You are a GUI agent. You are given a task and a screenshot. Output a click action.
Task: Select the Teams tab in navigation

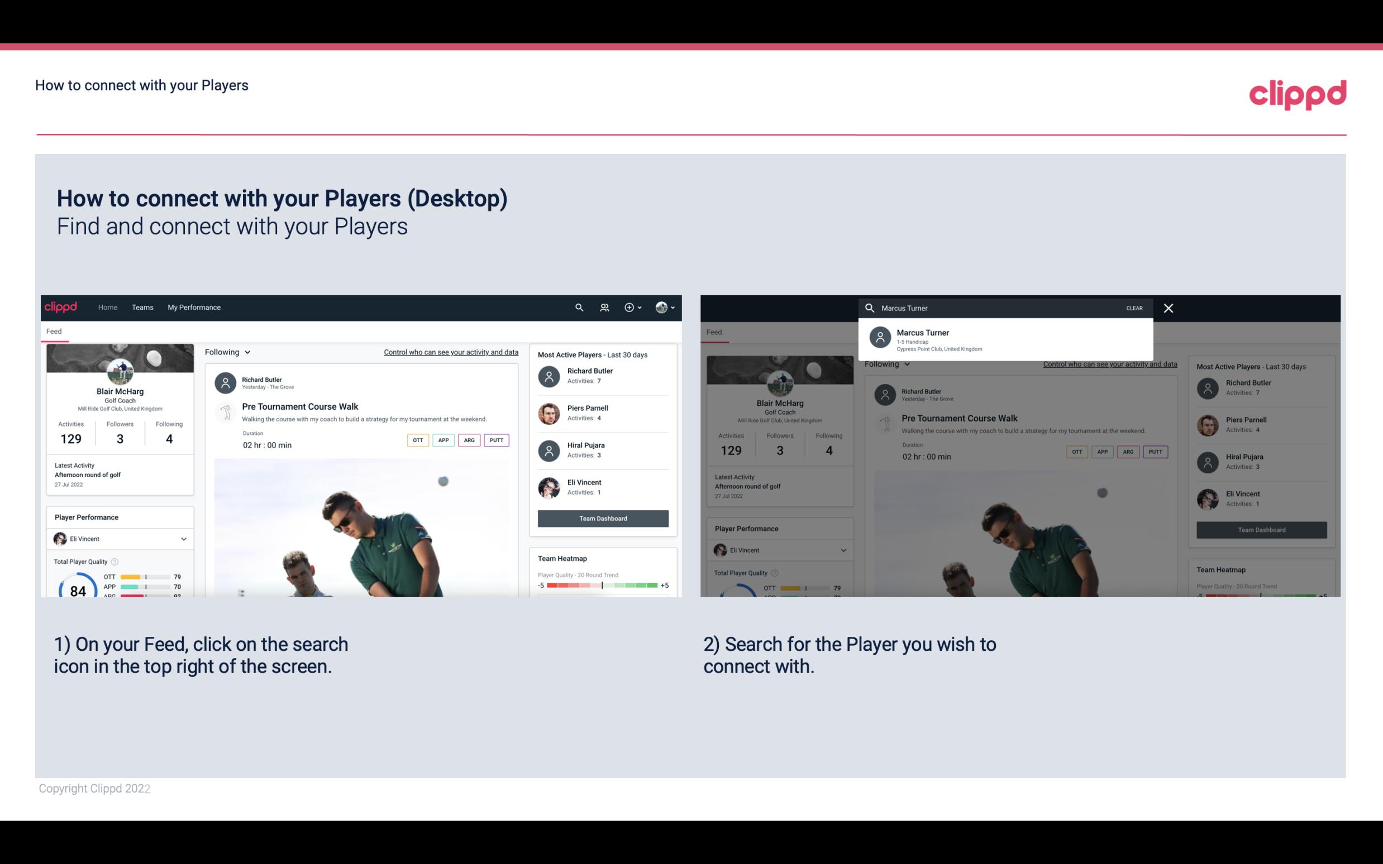click(x=142, y=306)
